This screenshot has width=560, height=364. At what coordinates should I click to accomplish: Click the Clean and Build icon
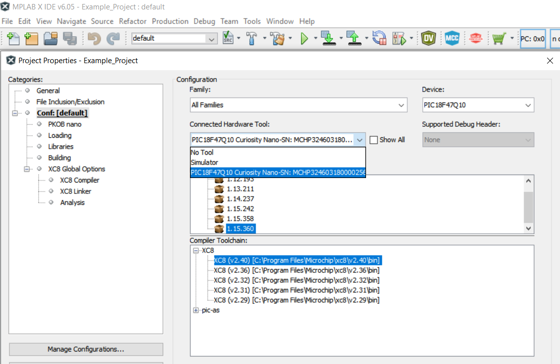pyautogui.click(x=278, y=38)
